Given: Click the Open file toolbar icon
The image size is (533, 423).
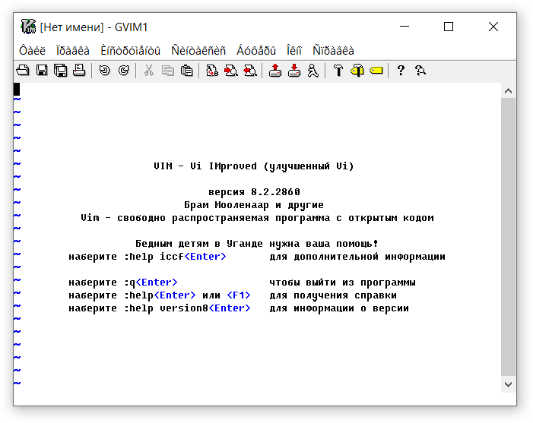Looking at the screenshot, I should click(x=23, y=71).
